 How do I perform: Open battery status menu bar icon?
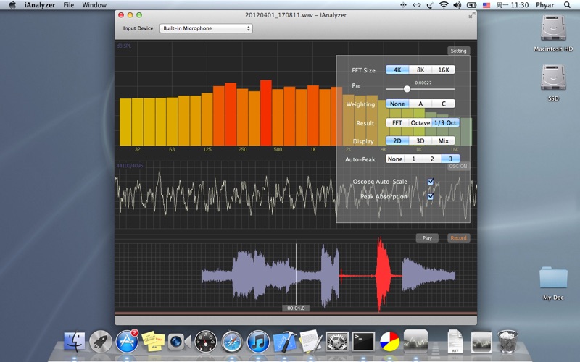click(472, 5)
